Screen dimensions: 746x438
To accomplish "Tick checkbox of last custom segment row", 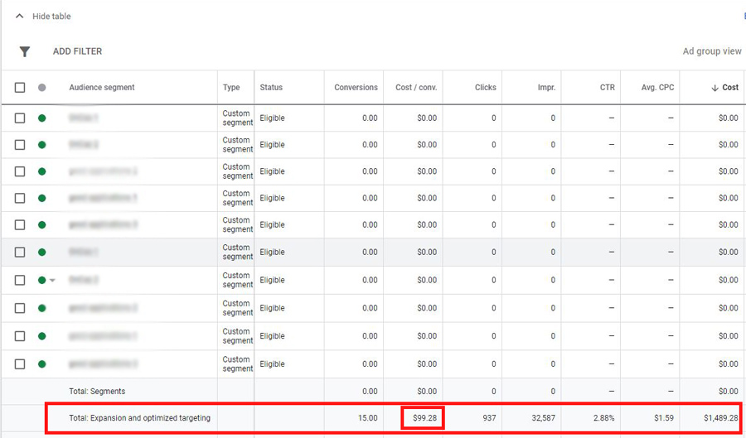I will (x=20, y=363).
